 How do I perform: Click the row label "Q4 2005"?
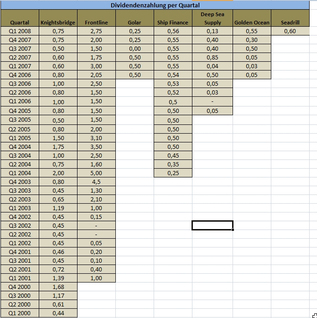[20, 111]
